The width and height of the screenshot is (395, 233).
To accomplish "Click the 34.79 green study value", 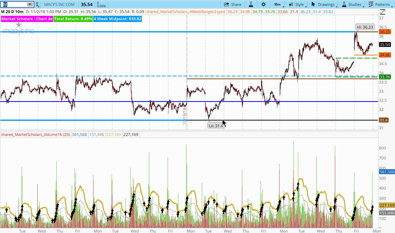I will pos(257,12).
